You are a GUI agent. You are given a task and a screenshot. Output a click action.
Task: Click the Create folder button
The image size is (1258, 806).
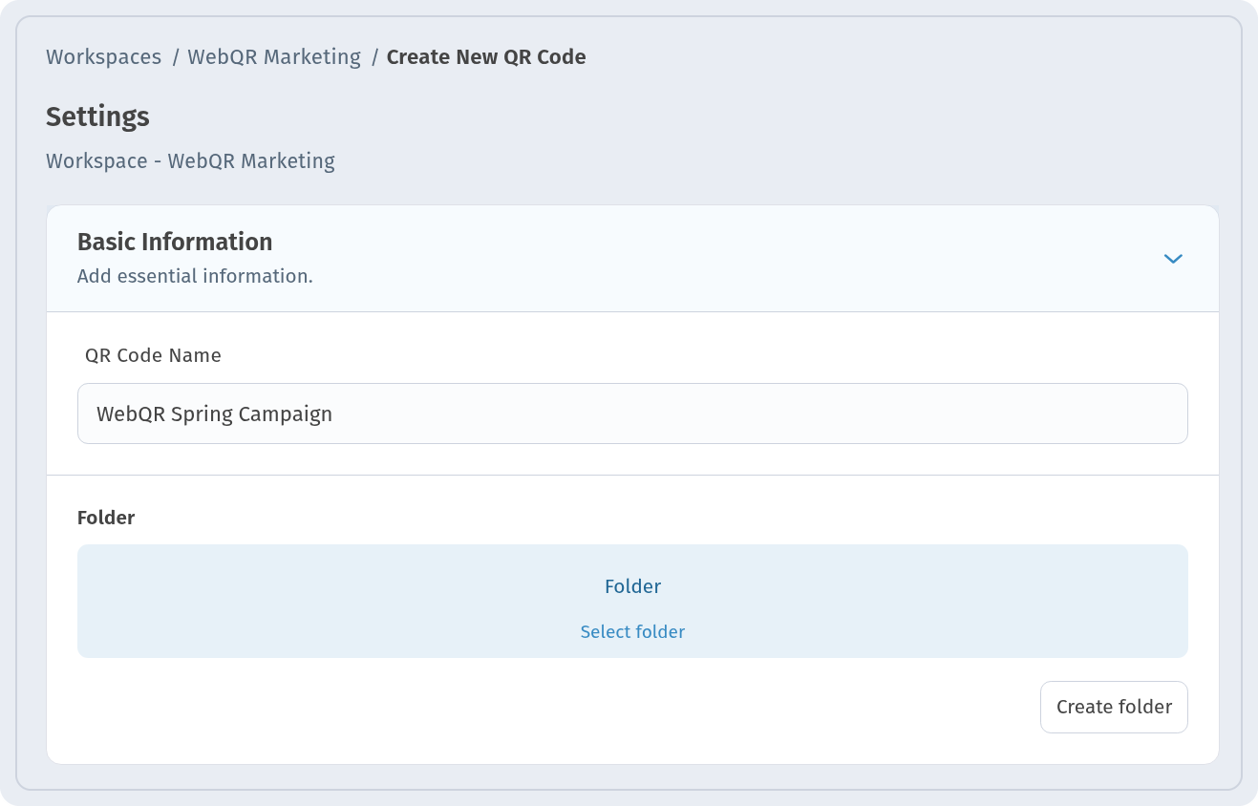coord(1114,707)
